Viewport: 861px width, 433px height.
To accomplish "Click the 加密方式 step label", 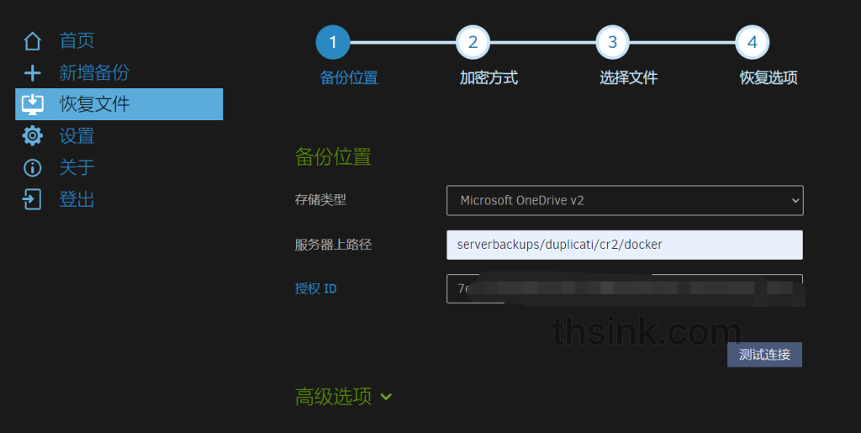I will click(x=489, y=78).
